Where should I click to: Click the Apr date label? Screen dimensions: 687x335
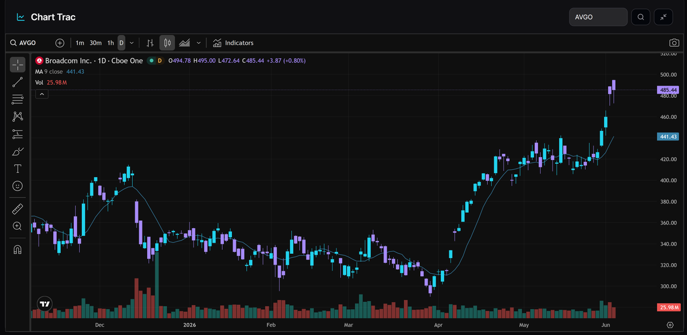click(439, 324)
